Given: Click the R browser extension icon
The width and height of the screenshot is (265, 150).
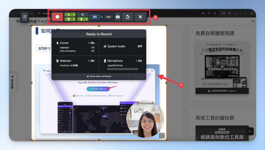Looking at the screenshot, I should 223,13.
